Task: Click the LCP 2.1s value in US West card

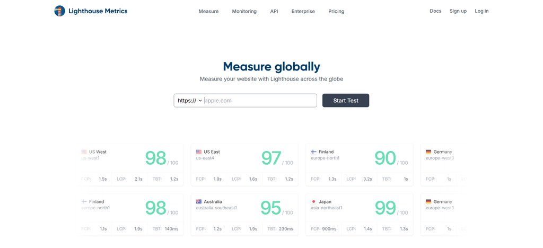Action: pyautogui.click(x=138, y=179)
